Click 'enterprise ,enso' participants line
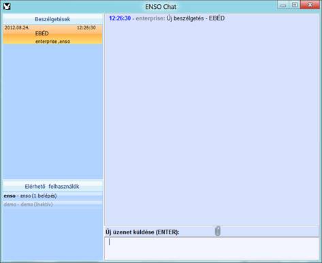322x263 pixels. [x=52, y=42]
